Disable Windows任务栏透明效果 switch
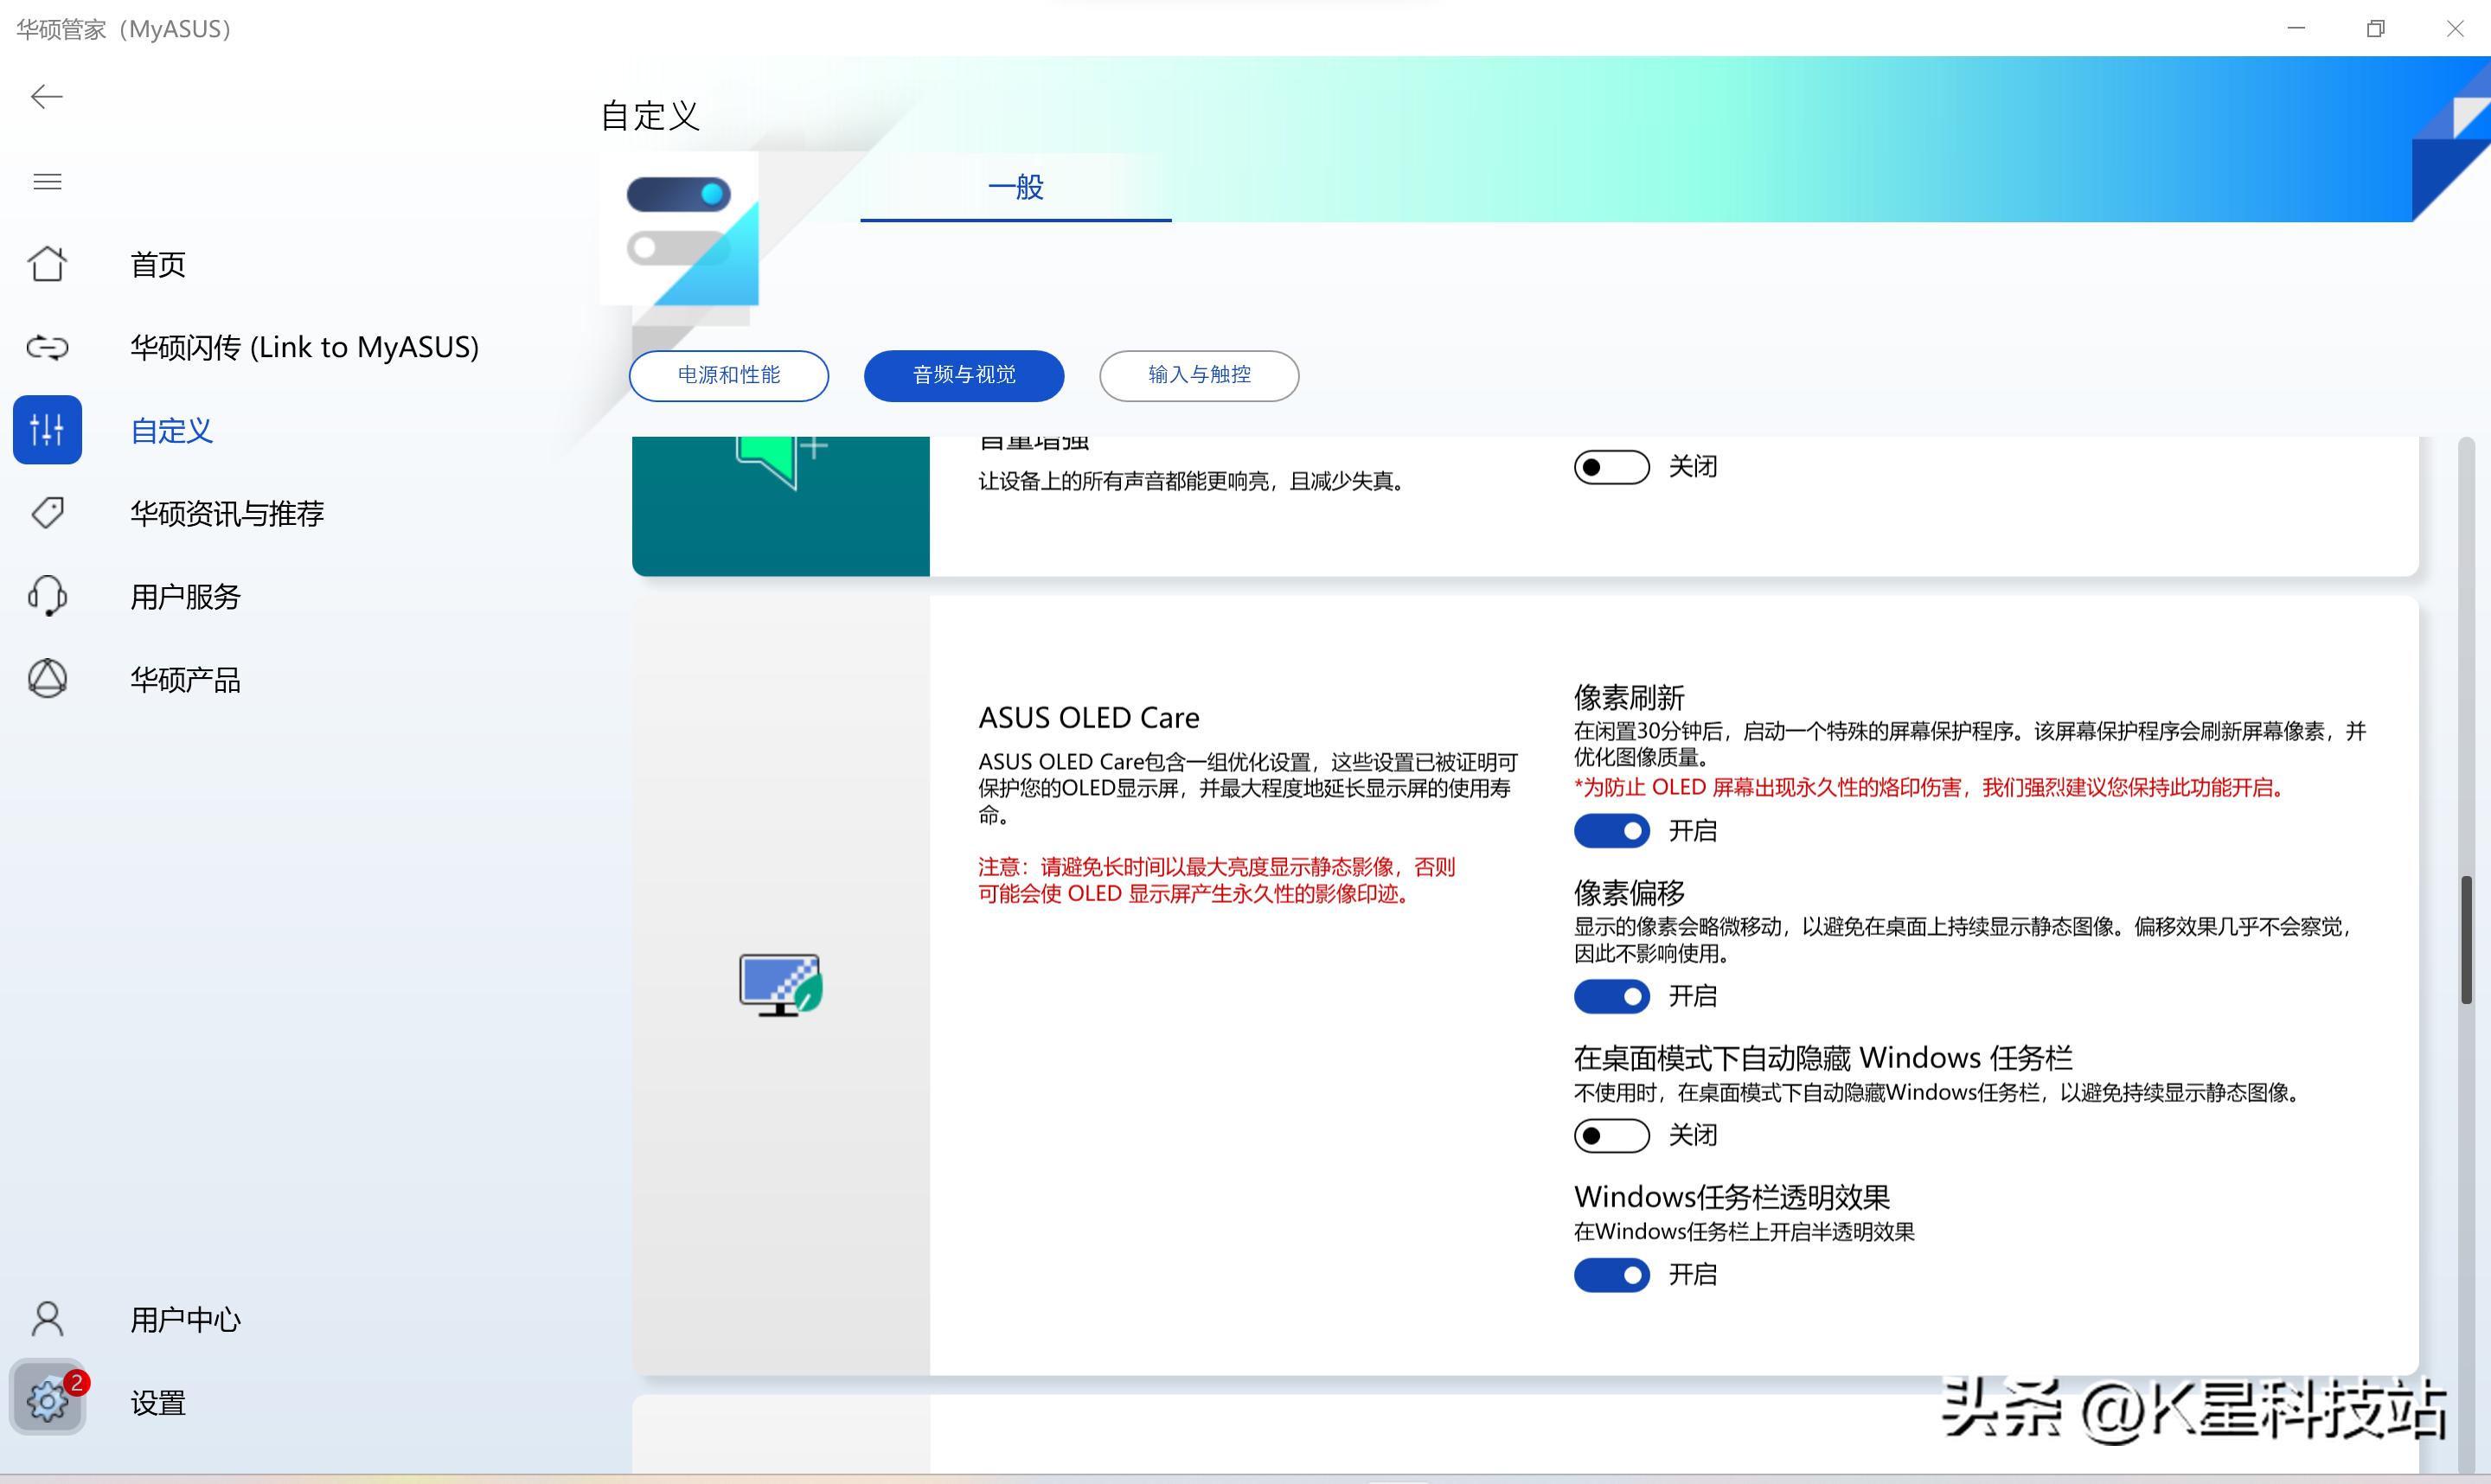 coord(1611,1274)
